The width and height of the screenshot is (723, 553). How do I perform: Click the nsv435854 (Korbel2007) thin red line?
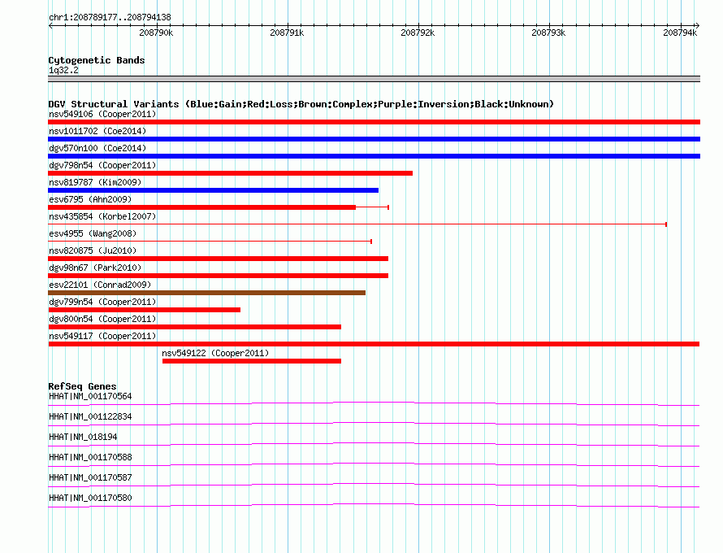point(357,224)
